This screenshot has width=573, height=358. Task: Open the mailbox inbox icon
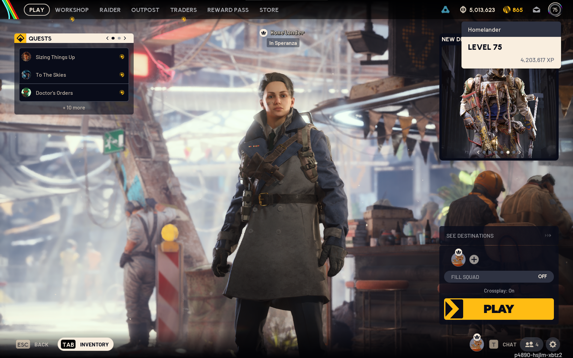pyautogui.click(x=537, y=10)
